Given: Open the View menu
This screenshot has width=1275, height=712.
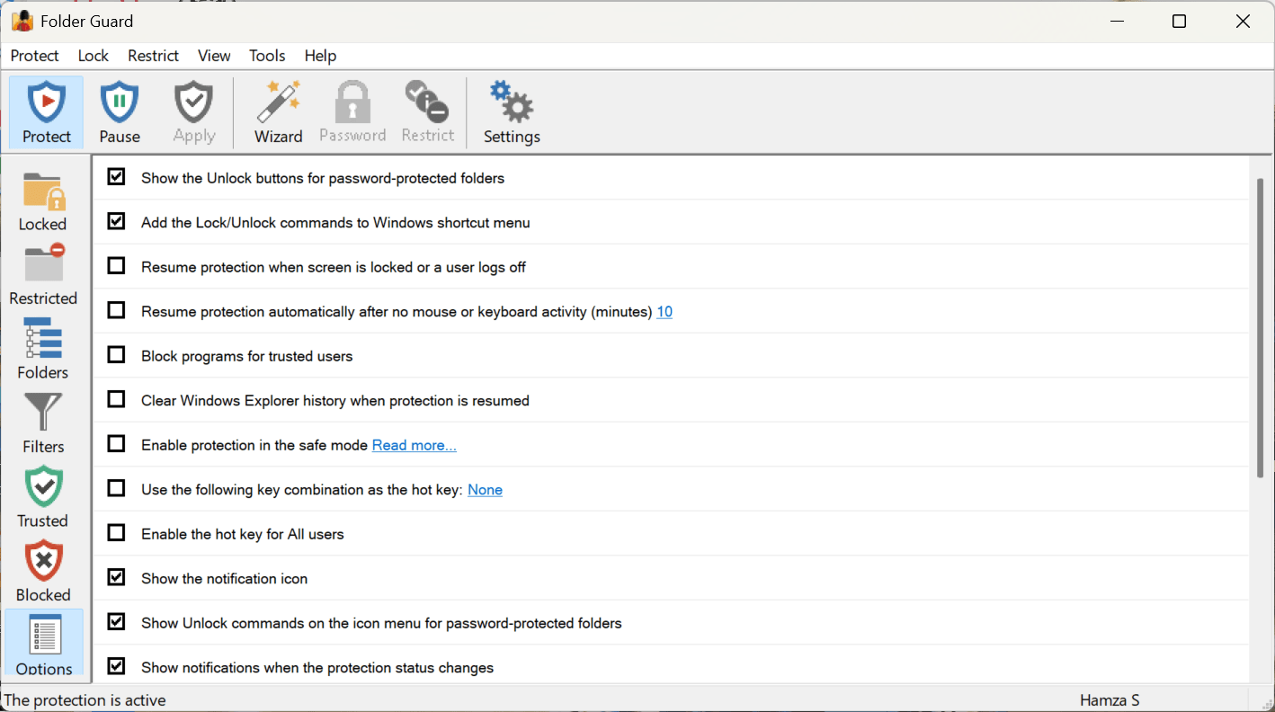Looking at the screenshot, I should click(214, 56).
